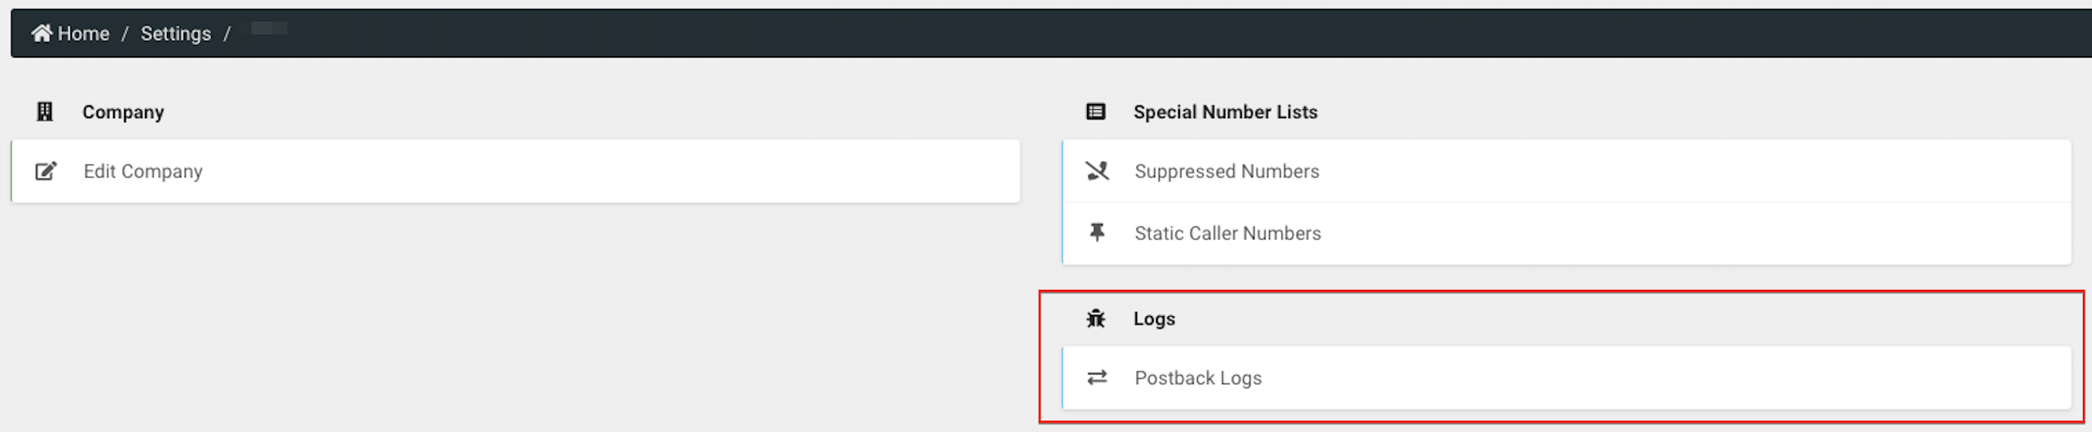Image resolution: width=2092 pixels, height=432 pixels.
Task: Select the Company section heading
Action: coord(123,112)
